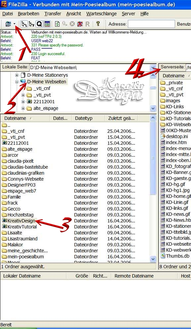Image resolution: width=191 pixels, height=329 pixels.
Task: Open the Warteschlange menu
Action: (x=101, y=14)
